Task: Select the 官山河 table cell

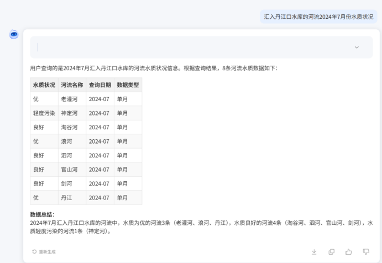Action: [x=72, y=170]
